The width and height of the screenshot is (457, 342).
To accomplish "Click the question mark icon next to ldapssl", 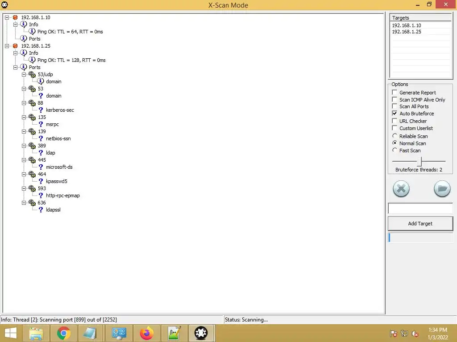I will [41, 210].
